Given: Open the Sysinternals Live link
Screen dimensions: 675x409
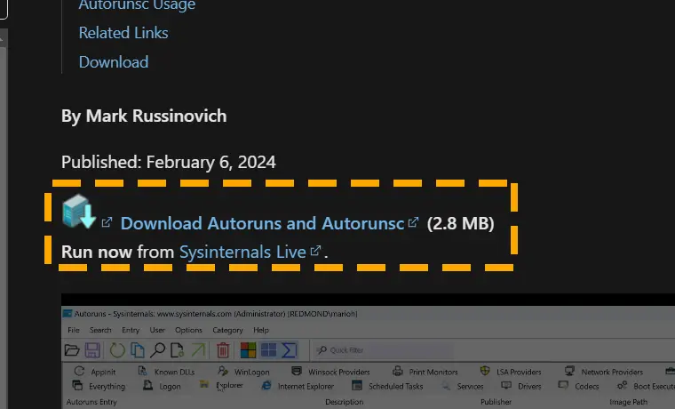Looking at the screenshot, I should pyautogui.click(x=242, y=252).
